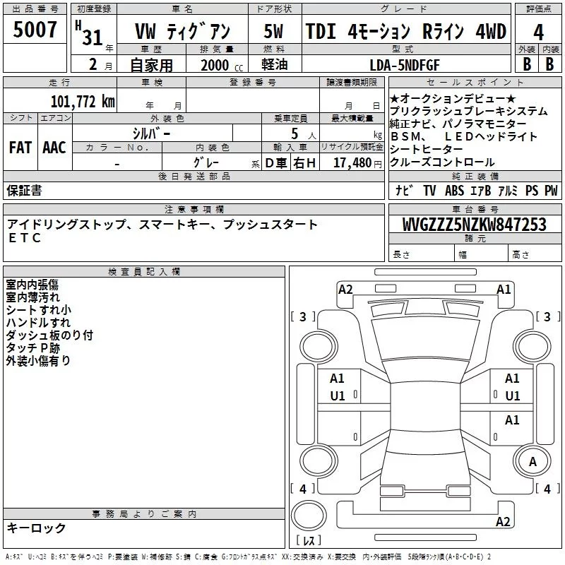
Task: Select the overall evaluation score 4
Action: 538,32
